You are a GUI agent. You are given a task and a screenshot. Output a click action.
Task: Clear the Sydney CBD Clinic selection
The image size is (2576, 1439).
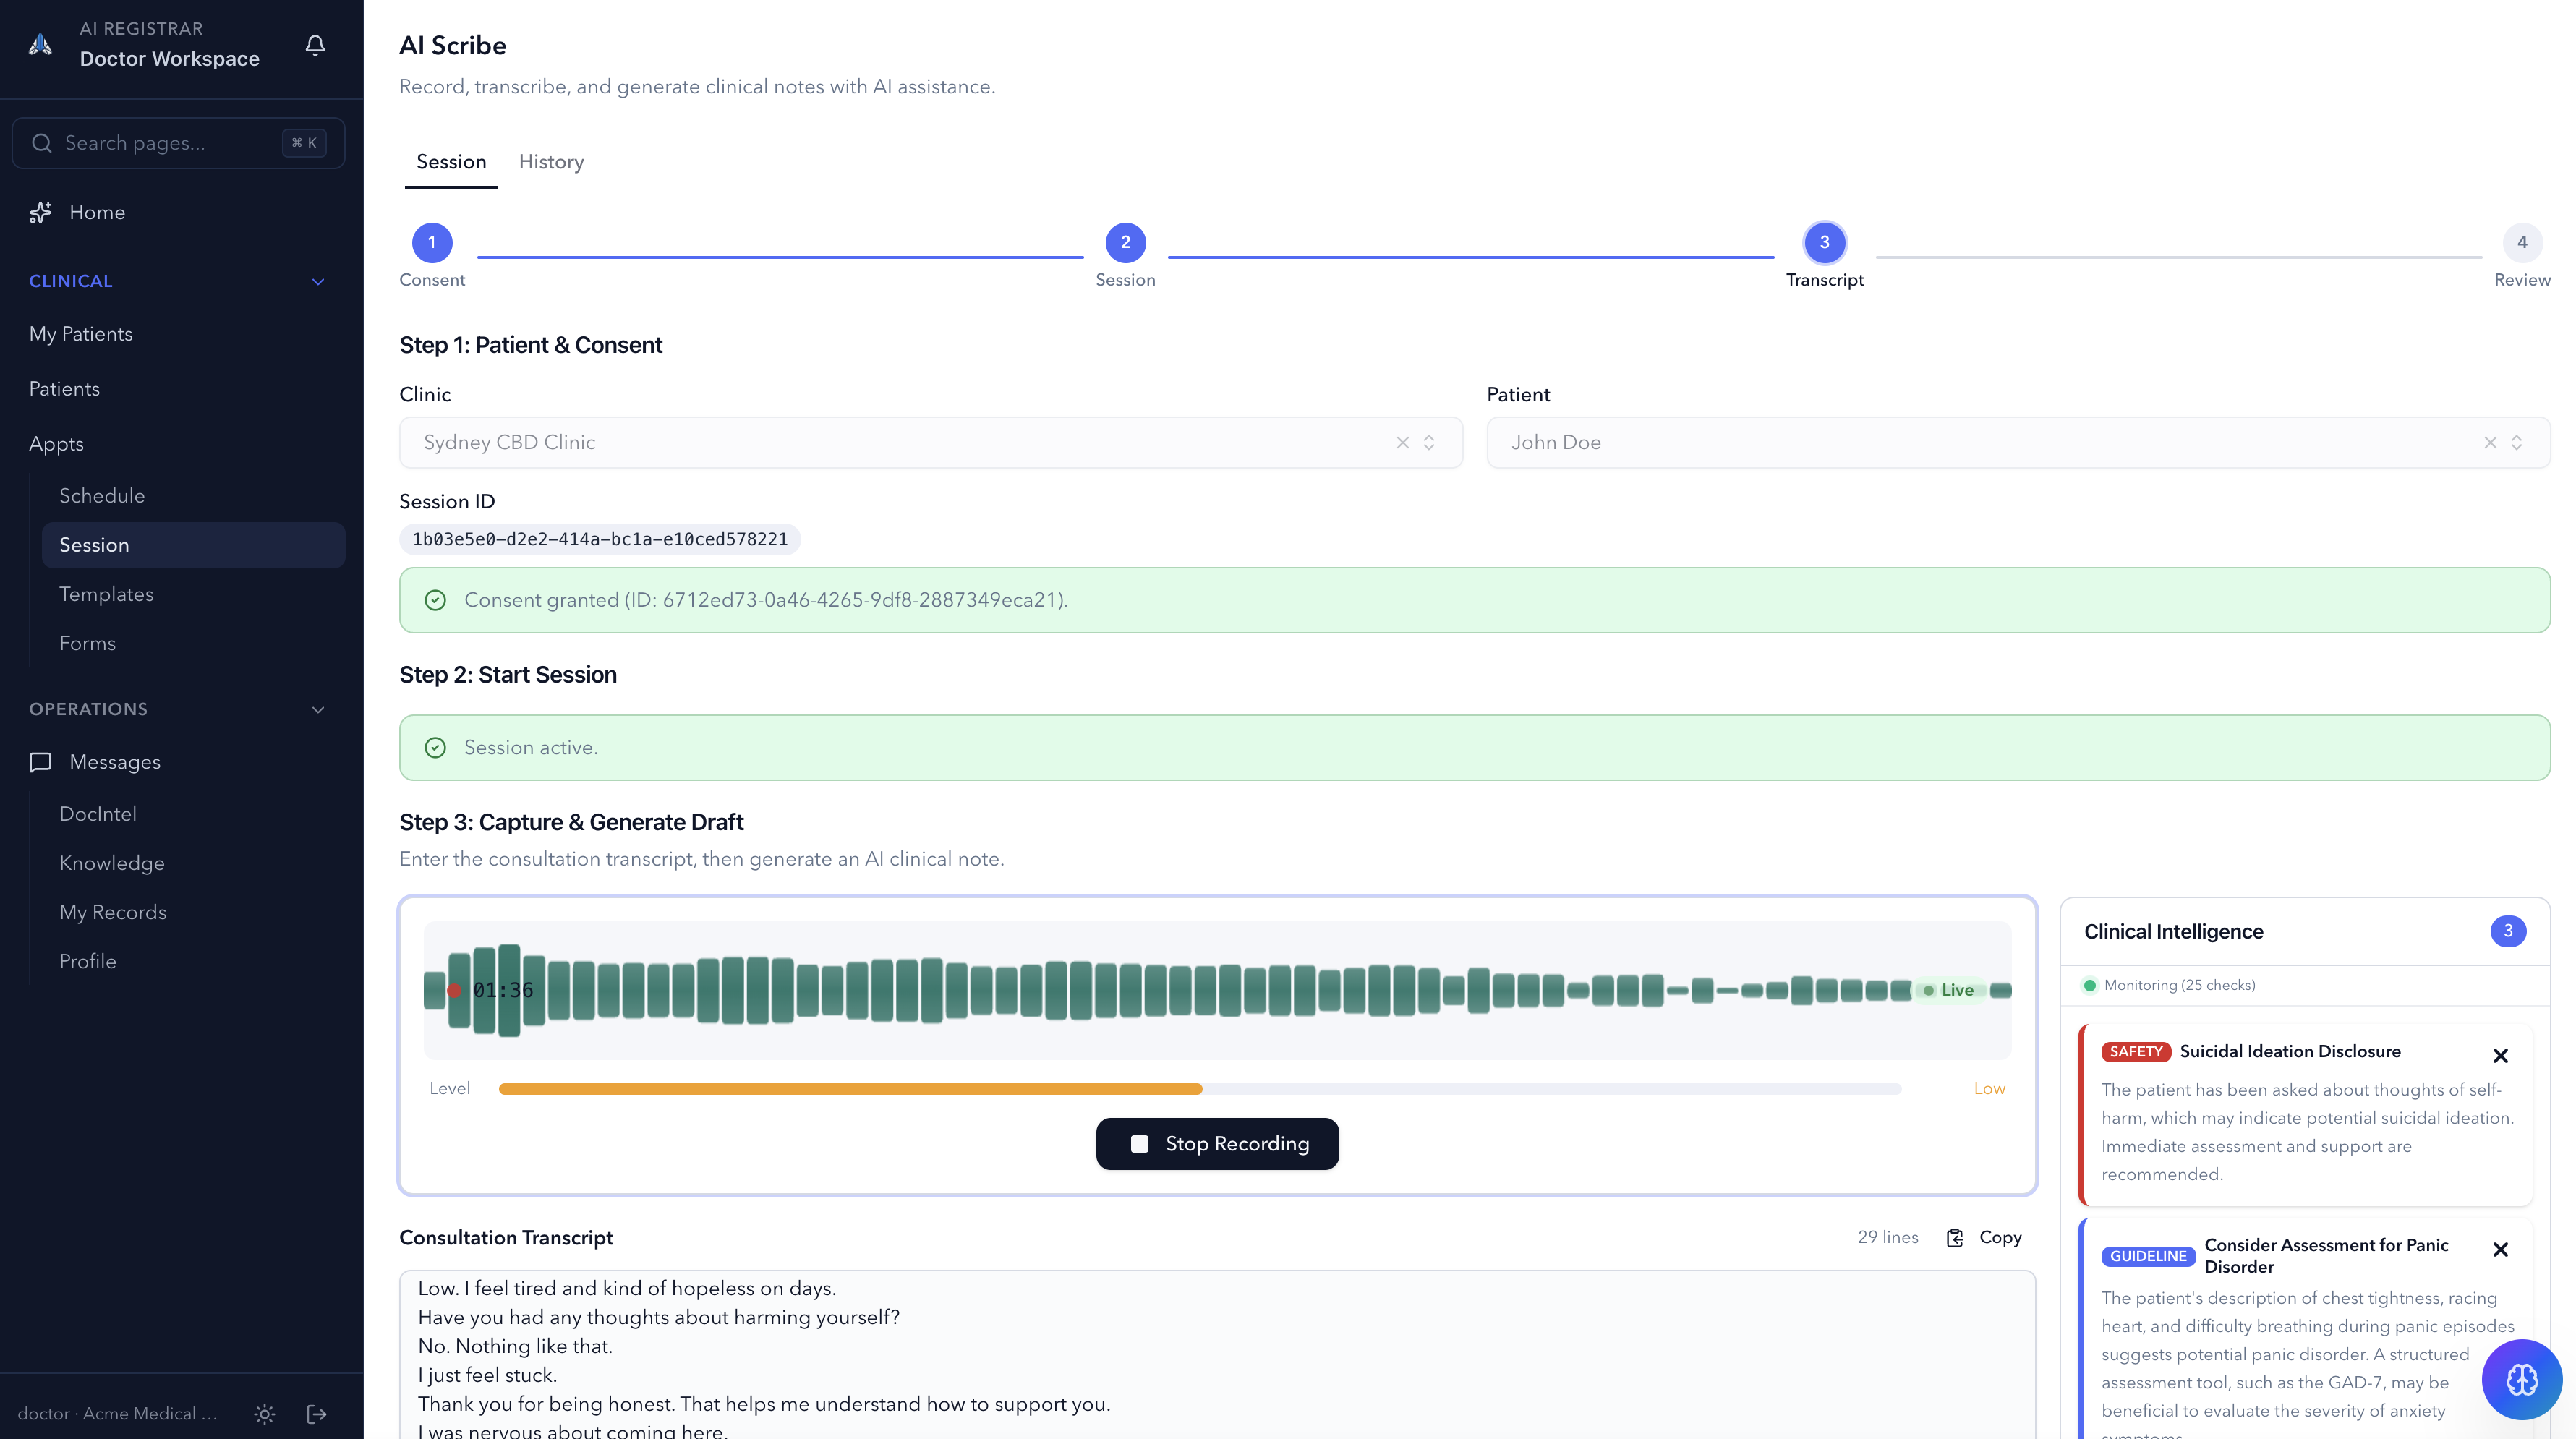[x=1402, y=442]
